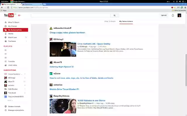Open the notifications bell

[x=173, y=15]
